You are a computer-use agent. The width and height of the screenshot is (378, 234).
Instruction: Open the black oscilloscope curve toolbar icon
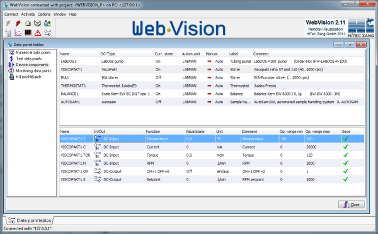click(28, 33)
